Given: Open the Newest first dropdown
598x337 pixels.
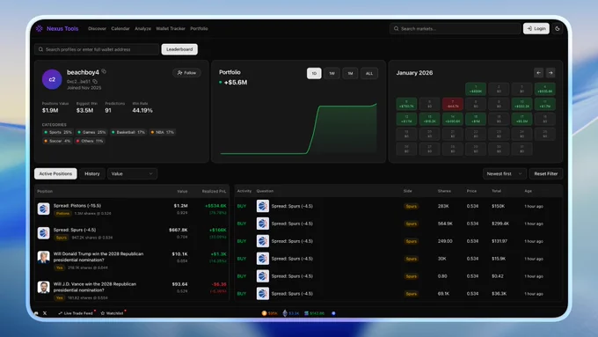Looking at the screenshot, I should [504, 173].
